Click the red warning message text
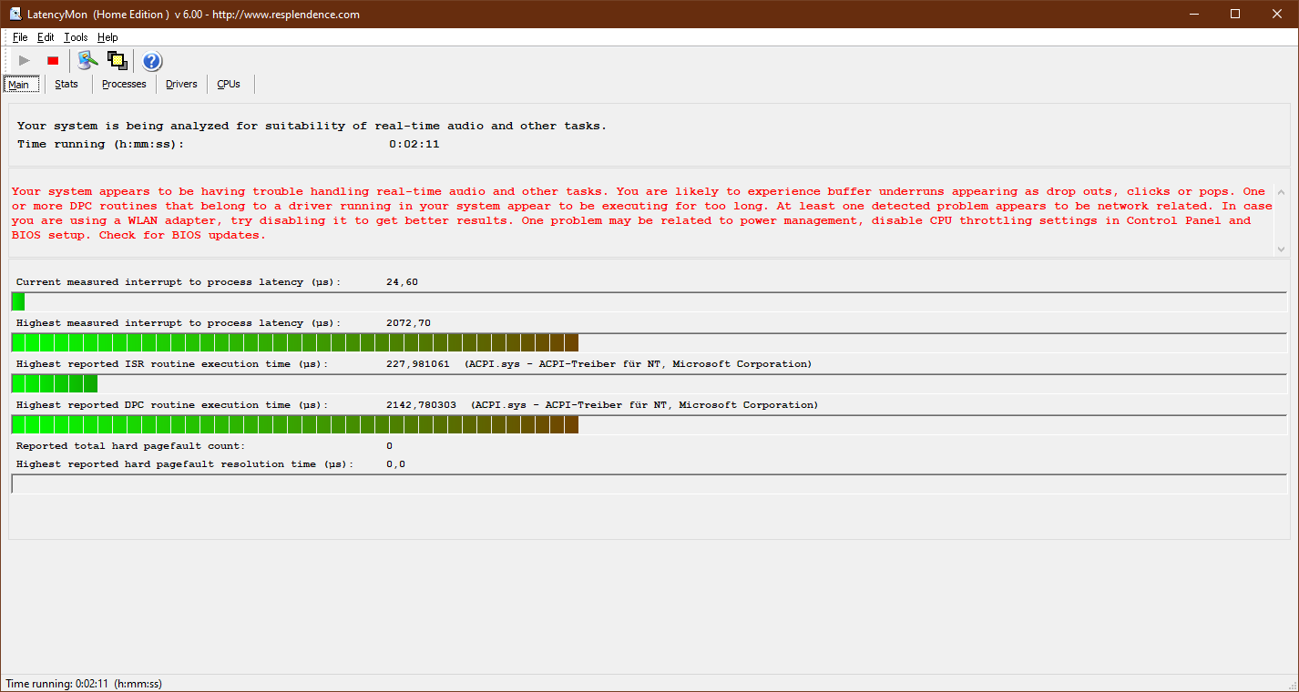The width and height of the screenshot is (1299, 692). coord(642,213)
